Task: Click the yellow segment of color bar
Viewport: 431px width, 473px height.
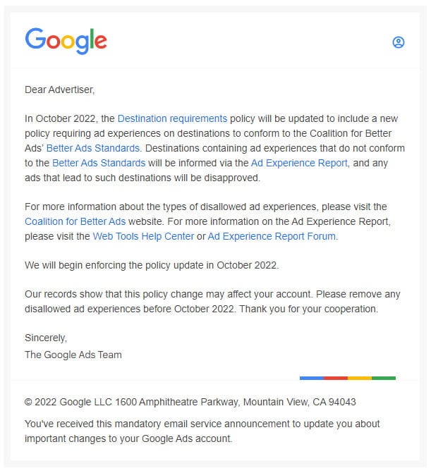Action: [360, 378]
